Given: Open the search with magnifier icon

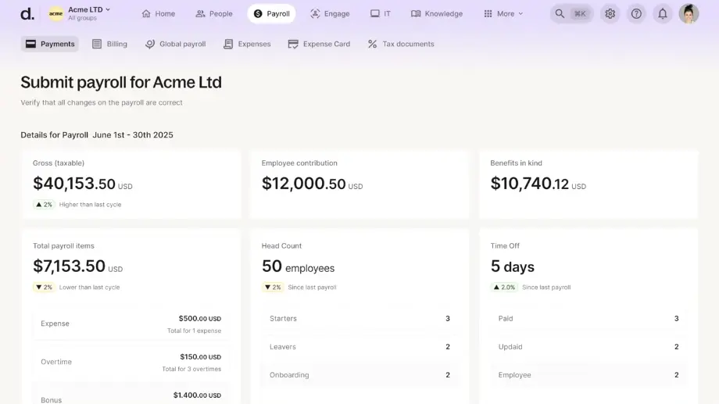Looking at the screenshot, I should (x=570, y=13).
